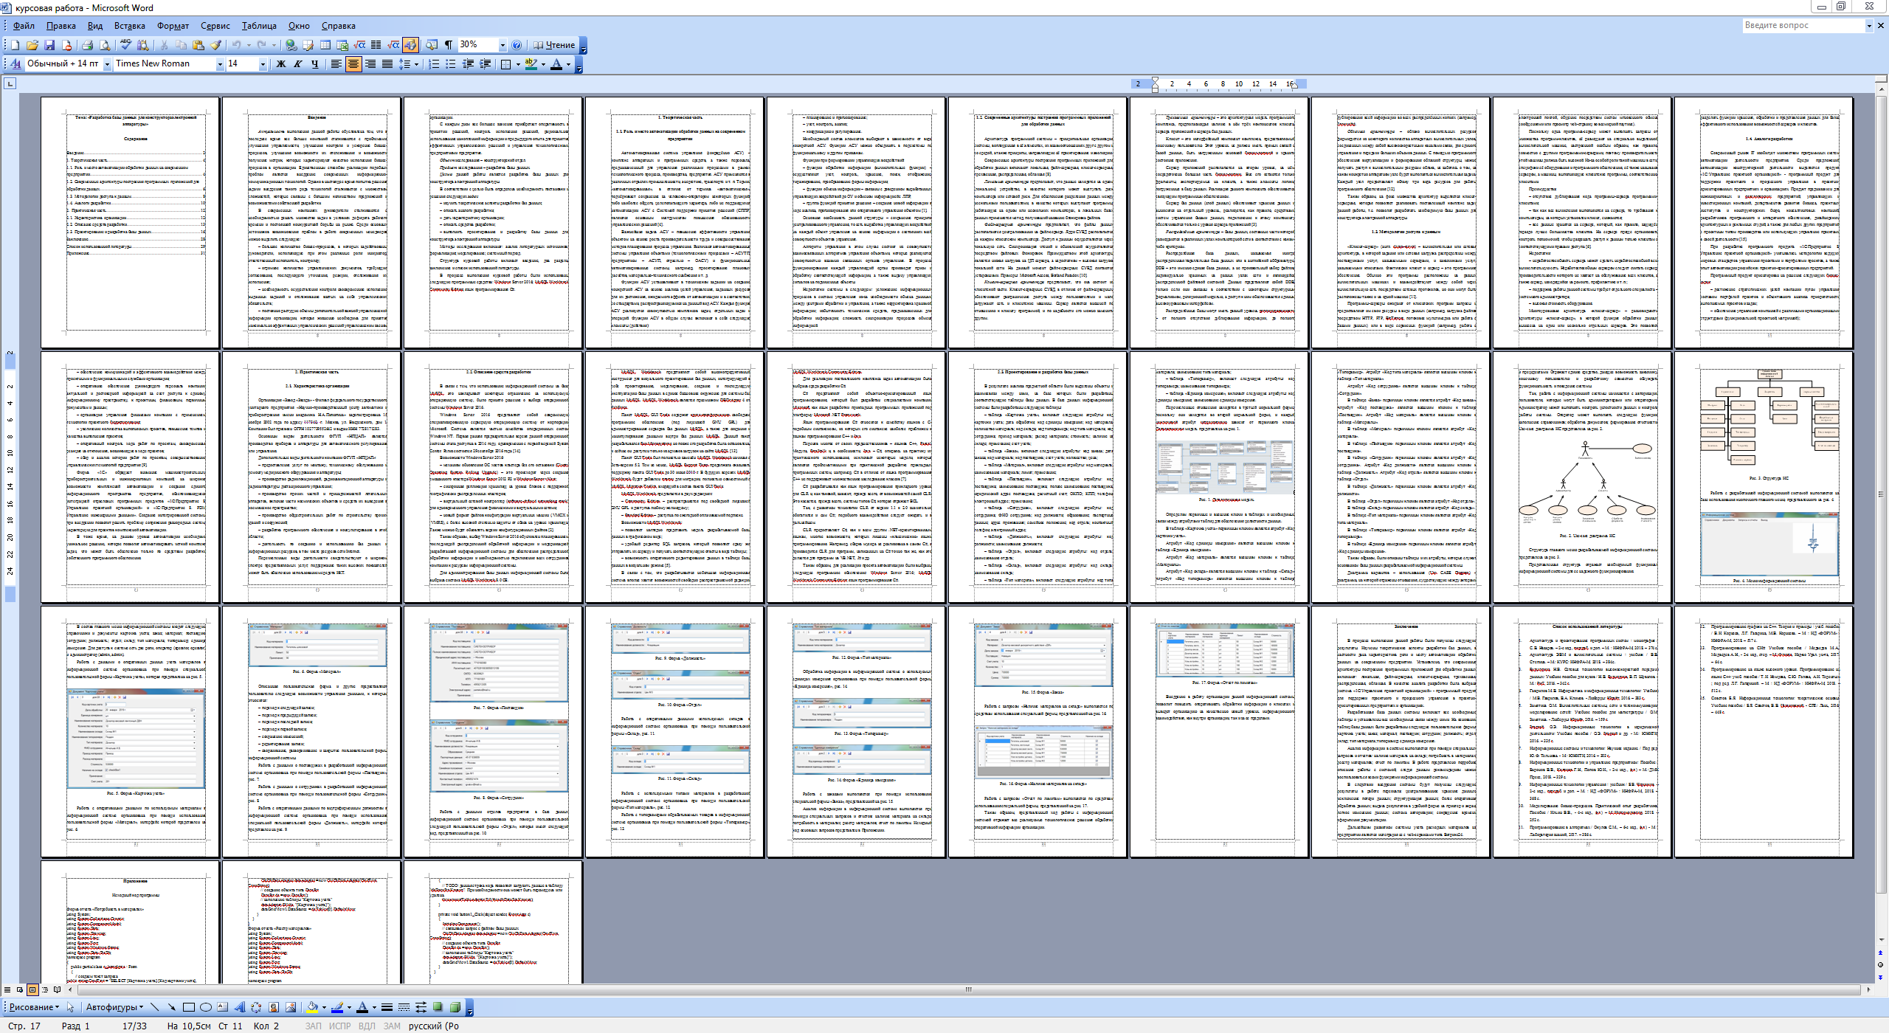Select the Oval shape tool
The width and height of the screenshot is (1889, 1033).
click(206, 1007)
